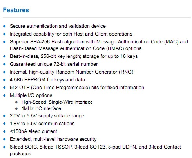Click the Features heading
The width and height of the screenshot is (192, 158).
click(16, 10)
